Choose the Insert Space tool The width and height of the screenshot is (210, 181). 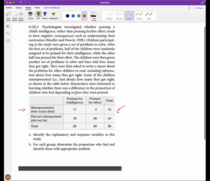click(x=21, y=16)
